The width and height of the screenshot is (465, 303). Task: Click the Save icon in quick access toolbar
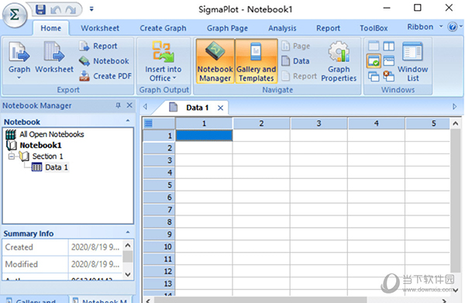click(x=40, y=9)
